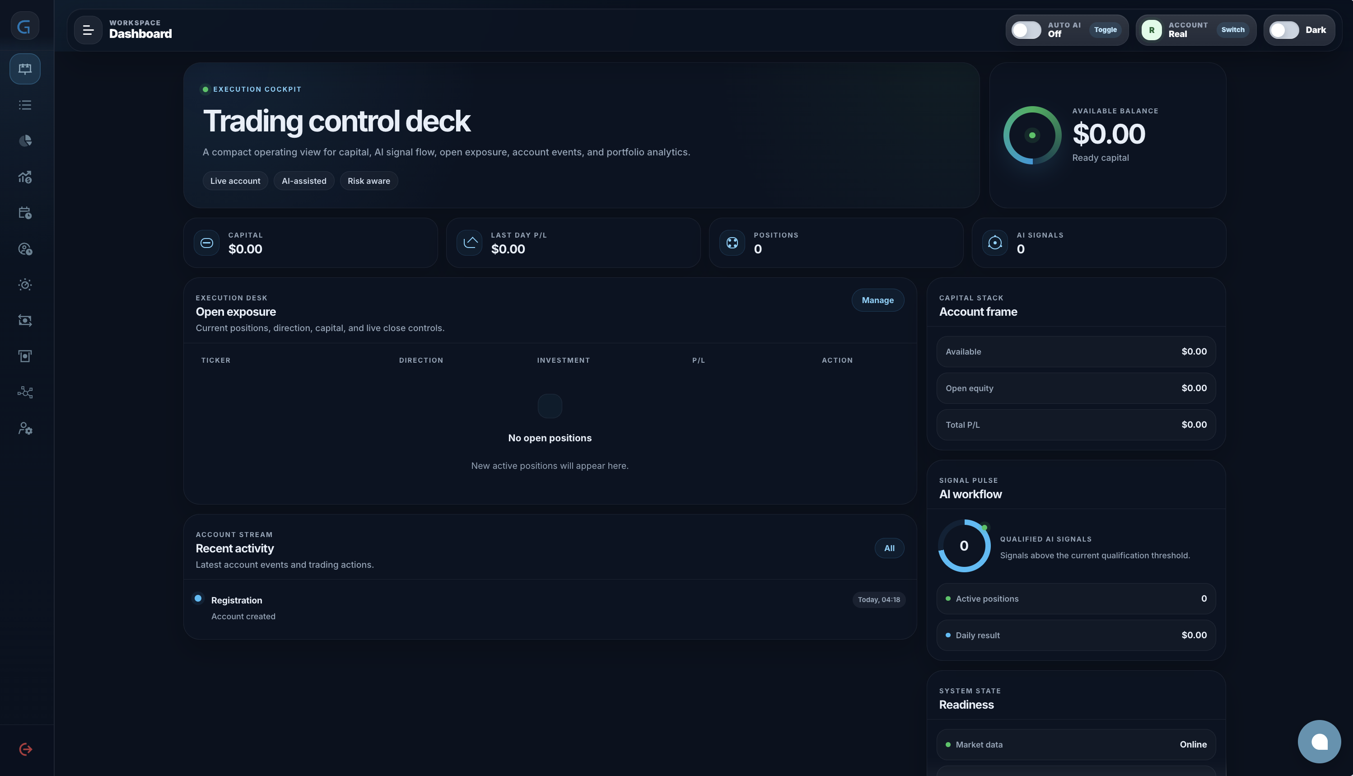Viewport: 1353px width, 776px height.
Task: Open the calendar with clock sidebar icon
Action: point(25,213)
